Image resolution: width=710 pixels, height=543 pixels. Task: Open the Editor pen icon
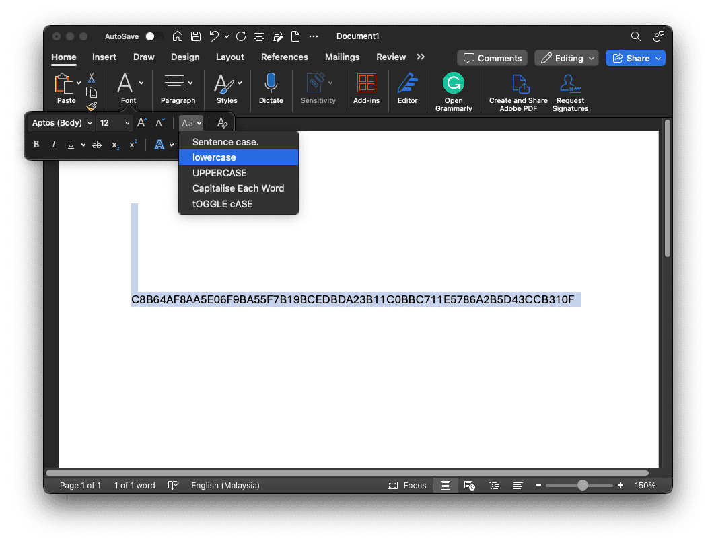pyautogui.click(x=407, y=83)
